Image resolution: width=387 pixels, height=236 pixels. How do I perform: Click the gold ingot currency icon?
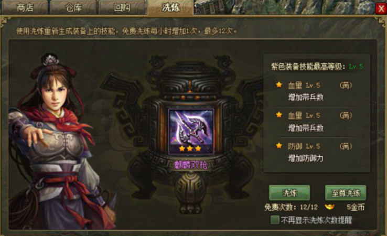click(x=329, y=207)
